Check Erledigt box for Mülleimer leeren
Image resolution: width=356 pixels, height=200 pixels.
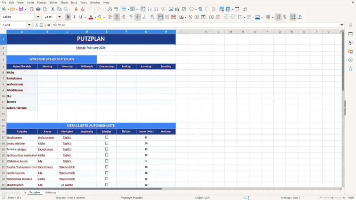106,161
